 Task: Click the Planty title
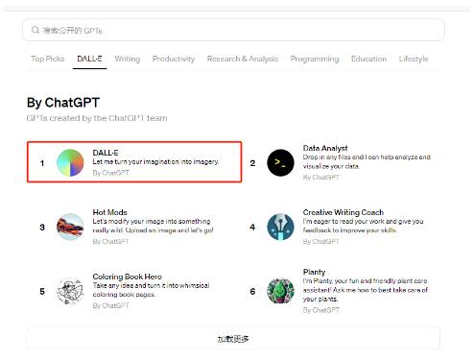point(314,272)
